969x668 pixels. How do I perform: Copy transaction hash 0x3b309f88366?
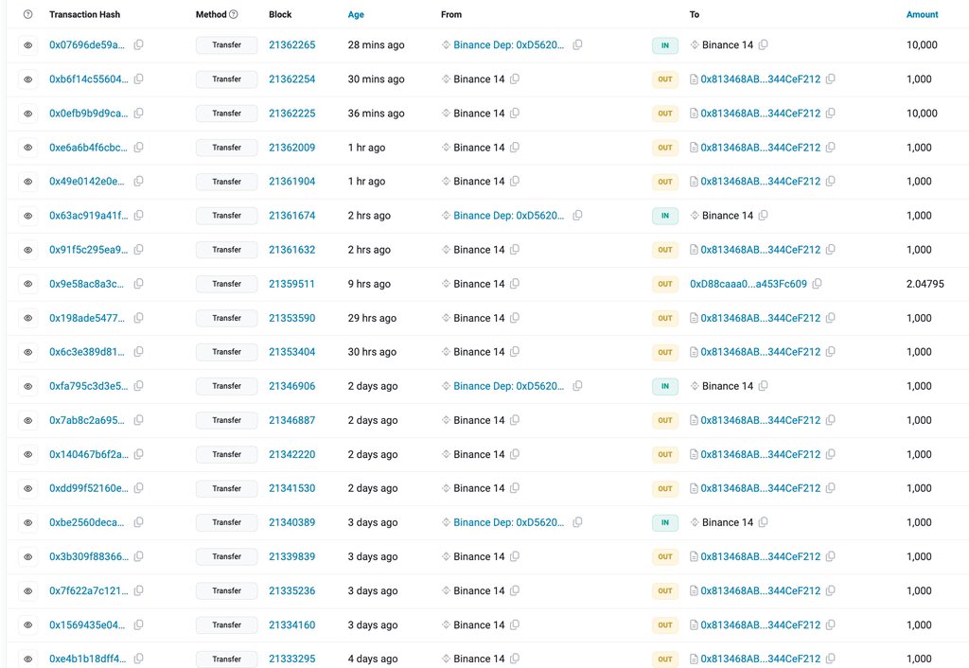[x=138, y=556]
